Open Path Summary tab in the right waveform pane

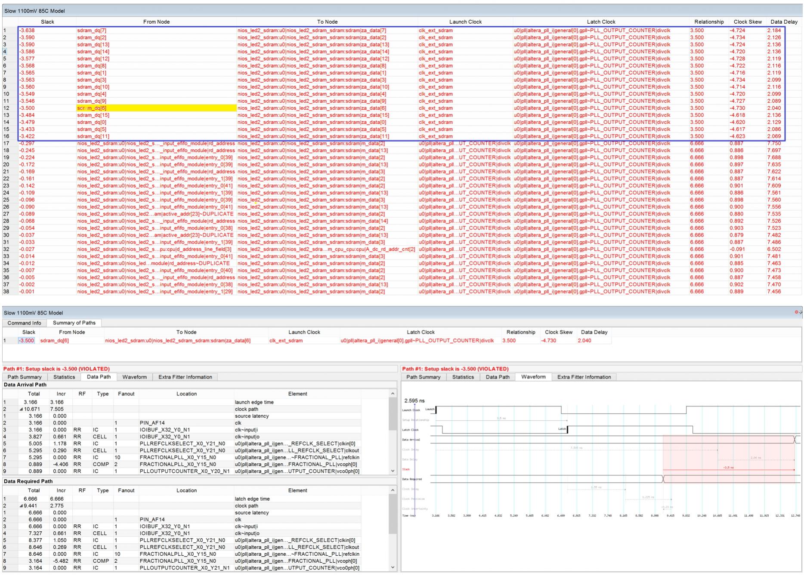pyautogui.click(x=424, y=377)
